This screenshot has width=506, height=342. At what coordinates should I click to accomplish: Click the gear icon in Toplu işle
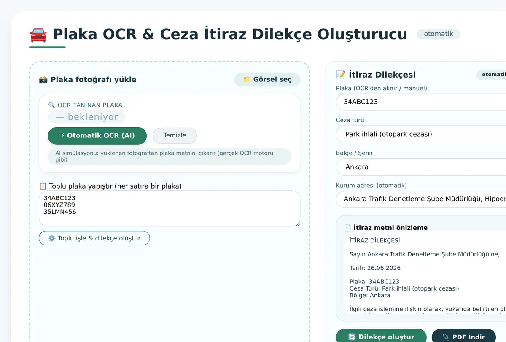(52, 238)
